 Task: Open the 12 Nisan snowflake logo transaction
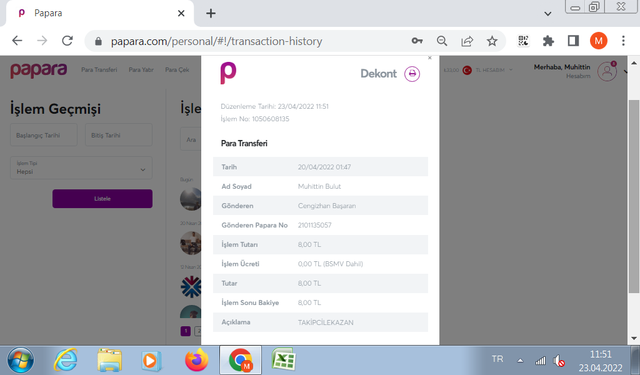pyautogui.click(x=191, y=287)
